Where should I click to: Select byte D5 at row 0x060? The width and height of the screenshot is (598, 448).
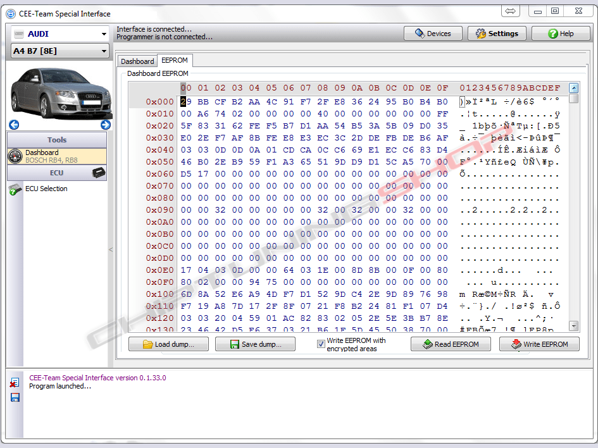click(x=186, y=174)
